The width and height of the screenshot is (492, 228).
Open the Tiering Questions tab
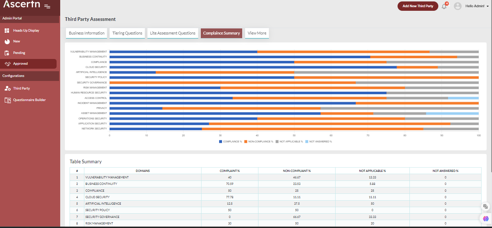[127, 33]
